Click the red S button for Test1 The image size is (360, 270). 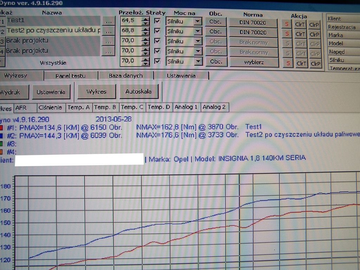tap(287, 24)
